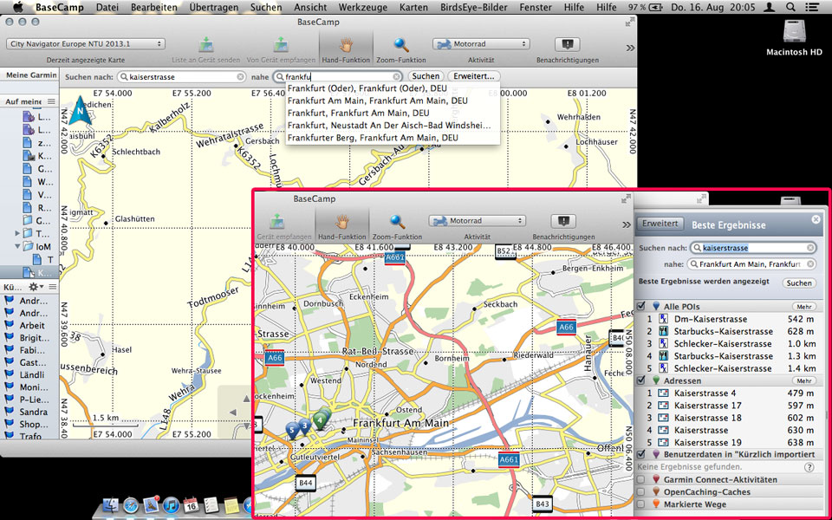Click the Suchen button in the results panel

click(799, 283)
